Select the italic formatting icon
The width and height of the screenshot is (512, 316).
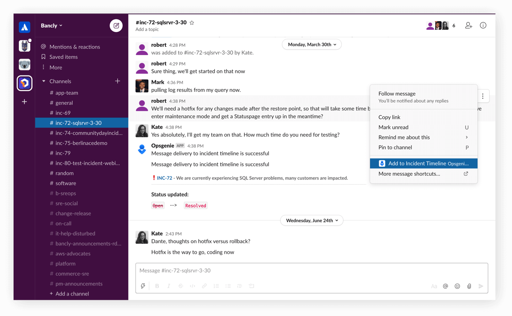pos(169,286)
